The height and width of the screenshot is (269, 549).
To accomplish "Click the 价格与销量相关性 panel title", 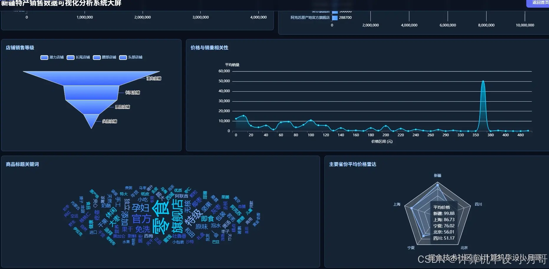I will (x=210, y=48).
